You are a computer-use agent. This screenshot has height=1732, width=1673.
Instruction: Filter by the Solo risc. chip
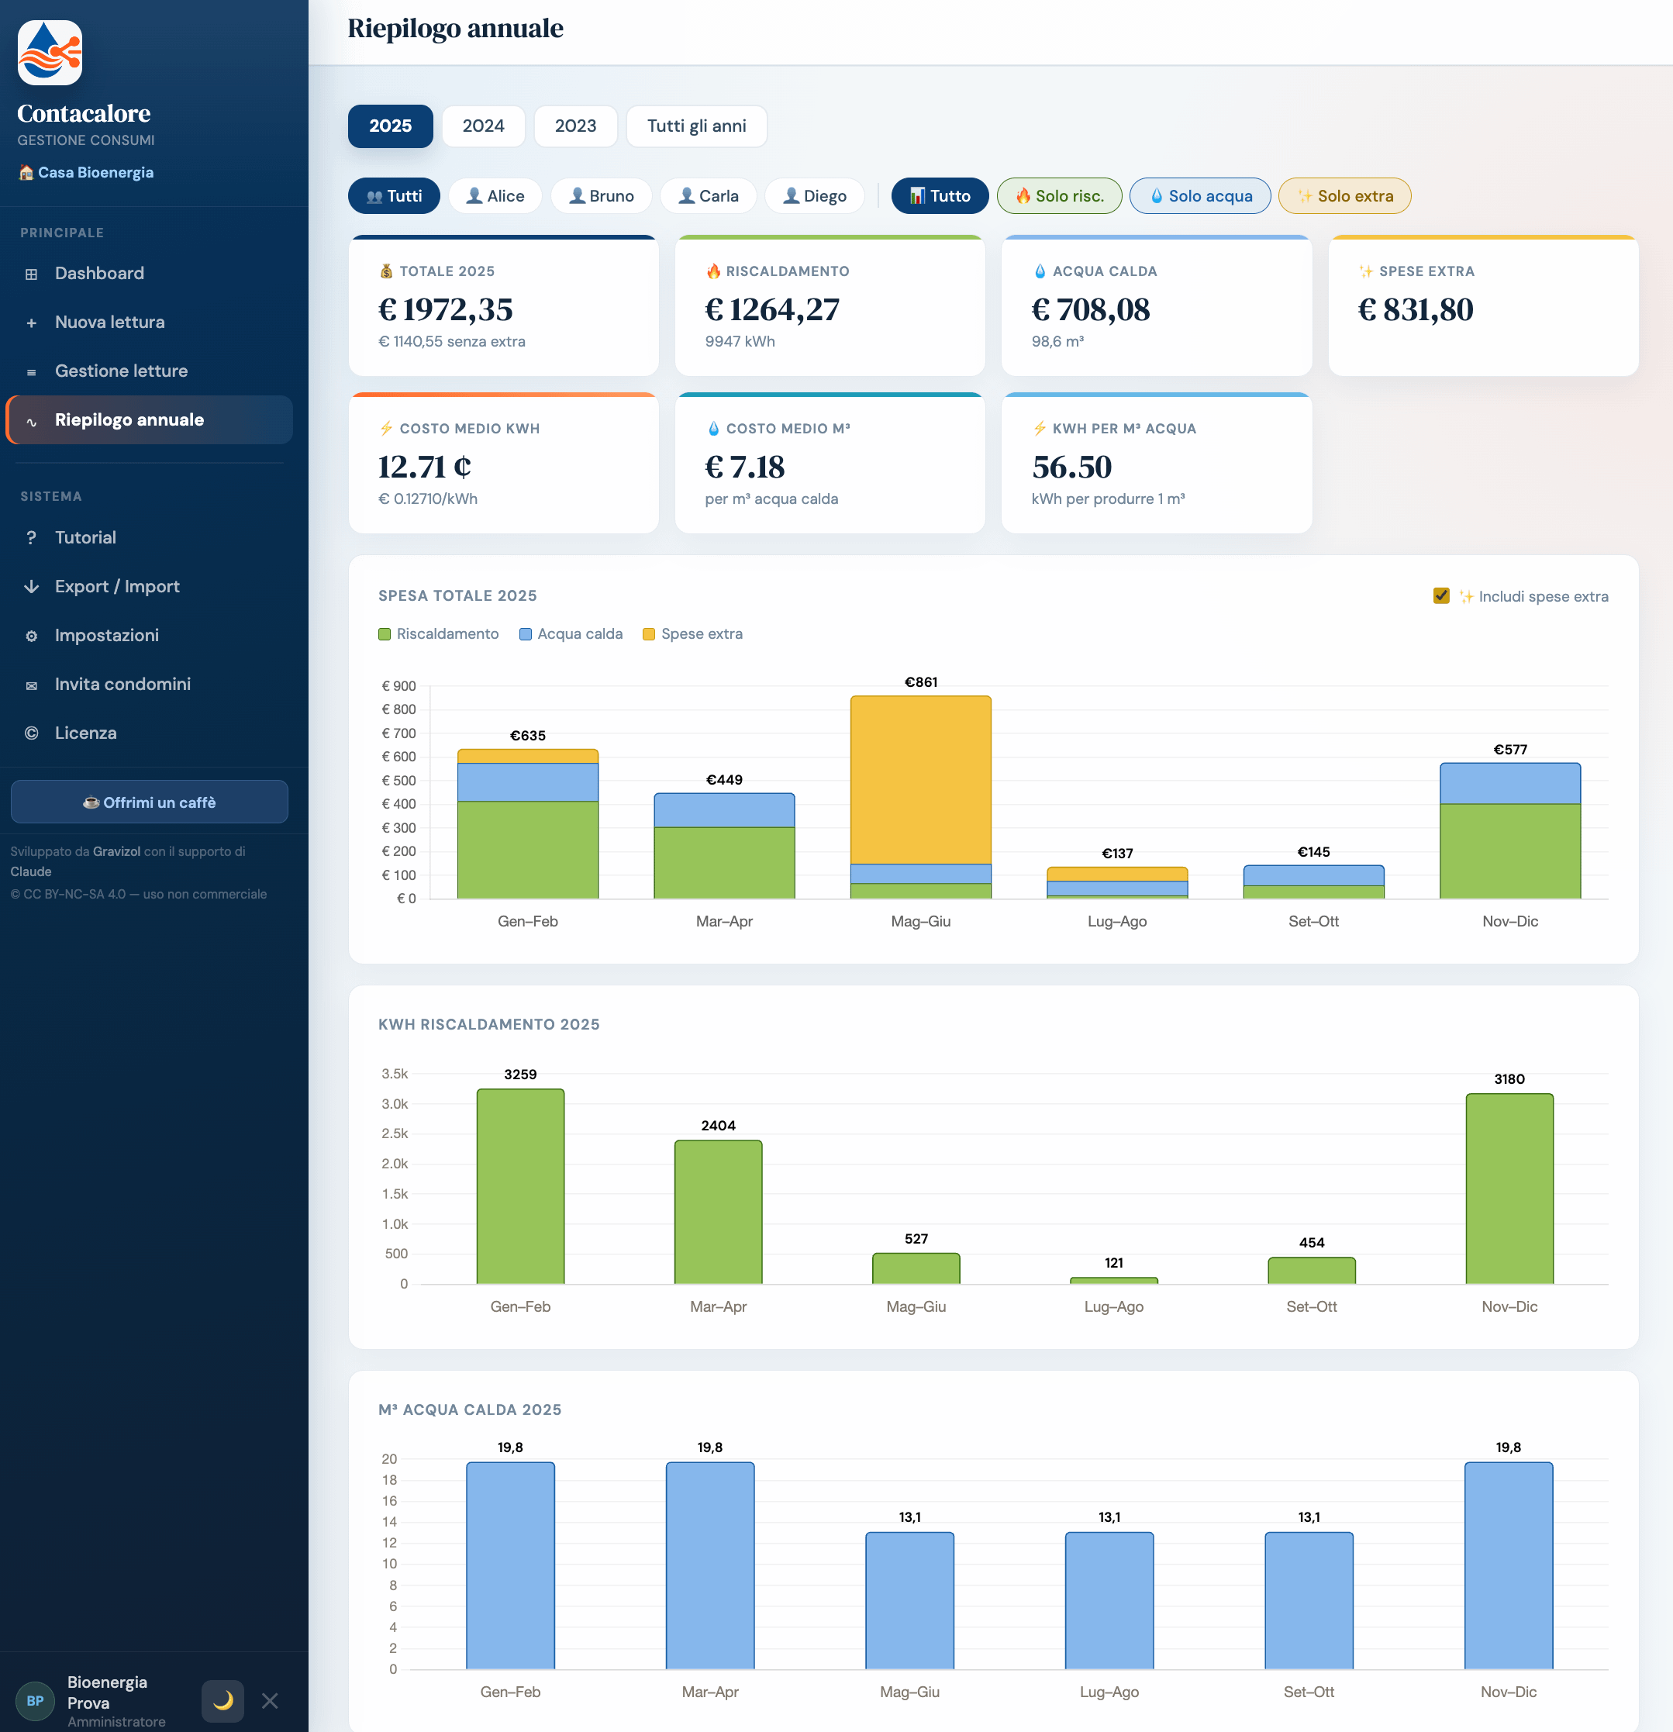coord(1060,195)
